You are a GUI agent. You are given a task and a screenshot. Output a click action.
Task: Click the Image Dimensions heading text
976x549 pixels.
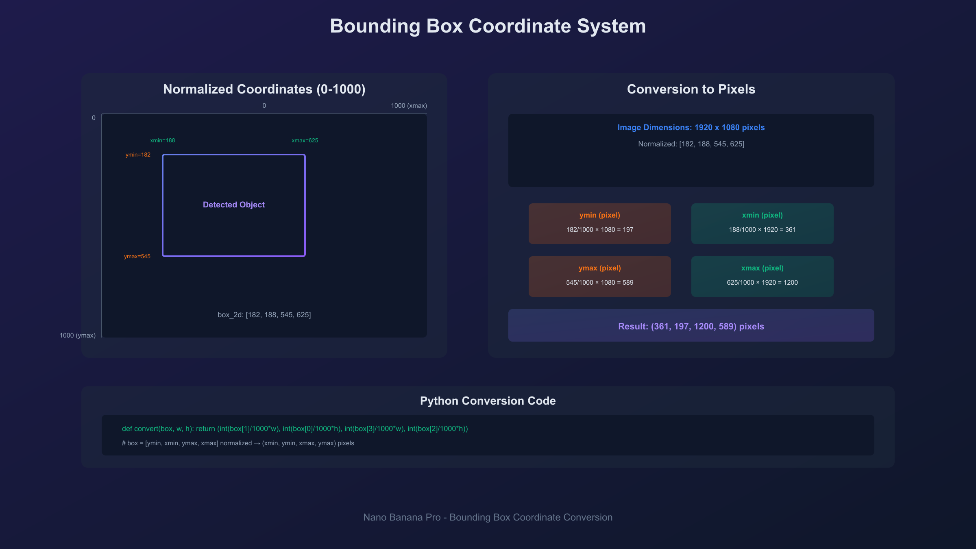[691, 127]
